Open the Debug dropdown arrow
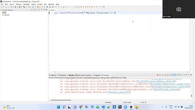The height and width of the screenshot is (110, 195). (x=13, y=7)
